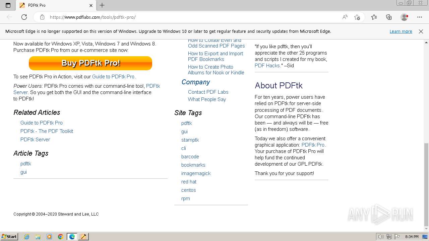Select the pdftk article tag
The image size is (429, 241).
pyautogui.click(x=26, y=164)
